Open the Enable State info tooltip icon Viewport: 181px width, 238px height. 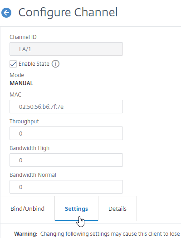55,64
